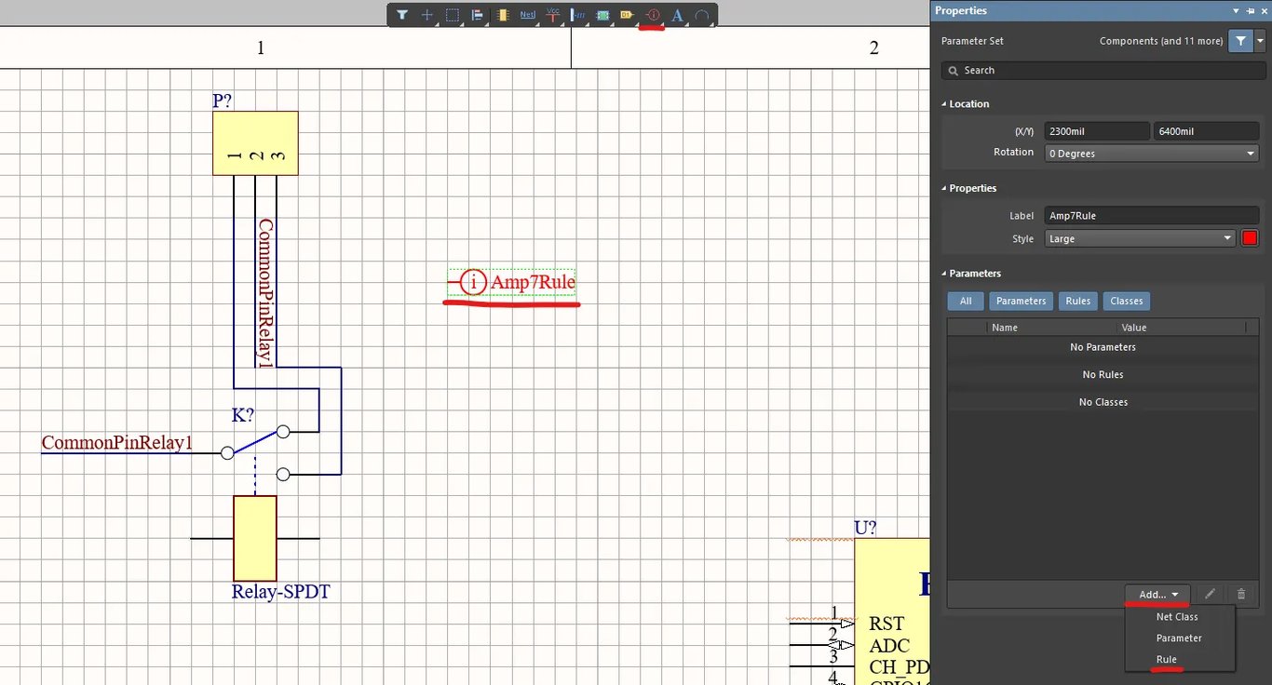The width and height of the screenshot is (1272, 685).
Task: Click the selection filter button in Properties panel
Action: [x=1240, y=41]
